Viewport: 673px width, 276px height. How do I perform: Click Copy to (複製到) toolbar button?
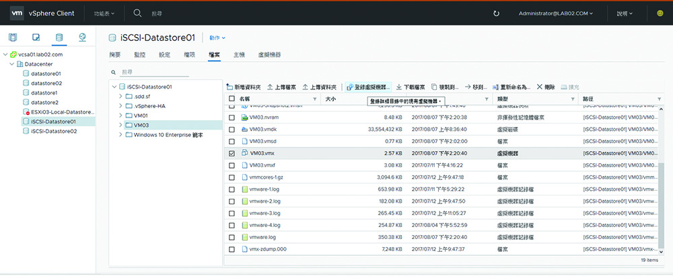[x=445, y=87]
